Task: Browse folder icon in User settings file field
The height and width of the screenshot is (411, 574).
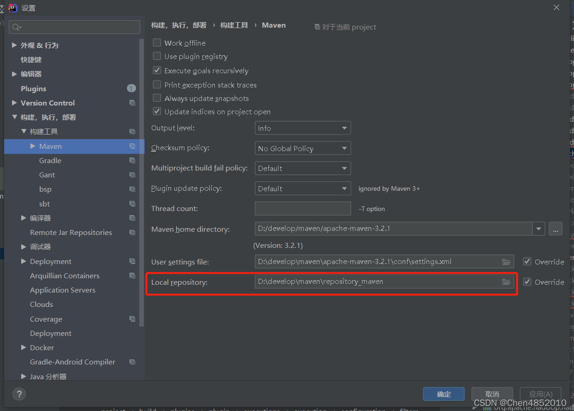Action: pos(506,262)
